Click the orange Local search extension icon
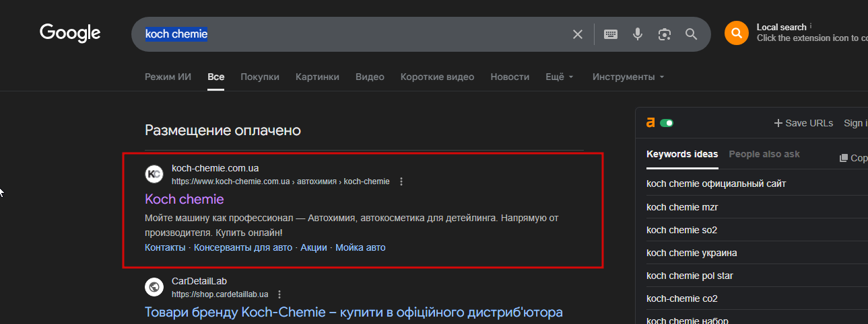 tap(737, 33)
